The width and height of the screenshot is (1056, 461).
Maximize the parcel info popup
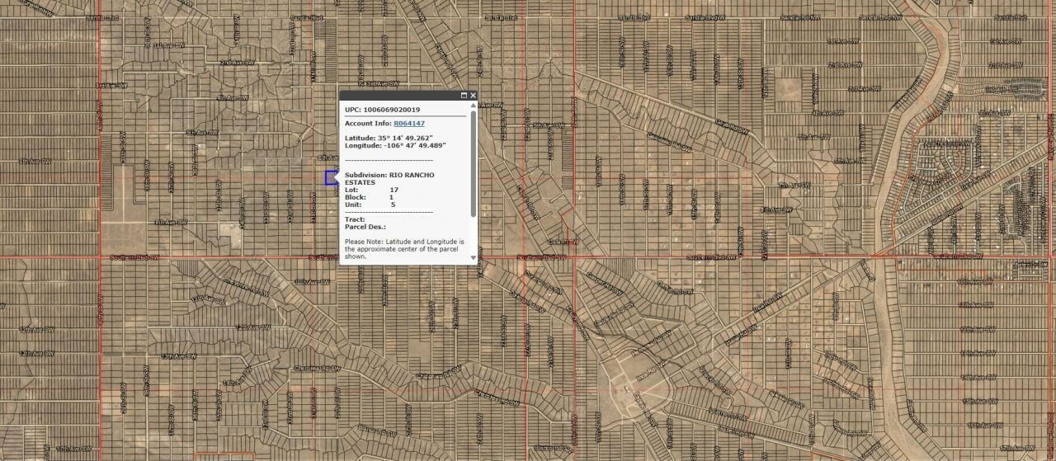pos(464,96)
